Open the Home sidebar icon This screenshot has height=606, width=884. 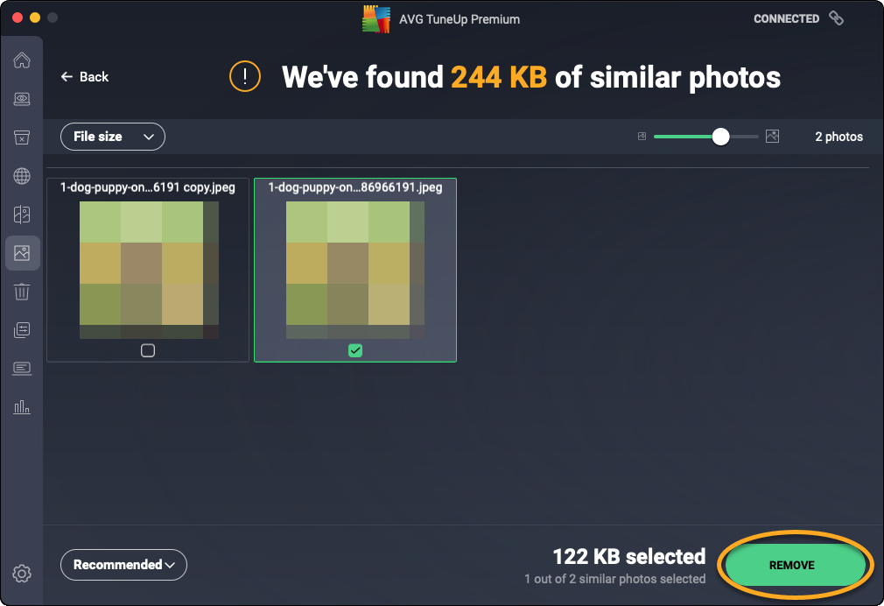(x=22, y=60)
